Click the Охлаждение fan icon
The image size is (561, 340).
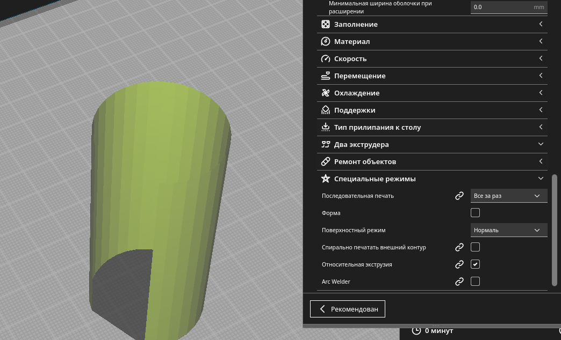(x=325, y=93)
